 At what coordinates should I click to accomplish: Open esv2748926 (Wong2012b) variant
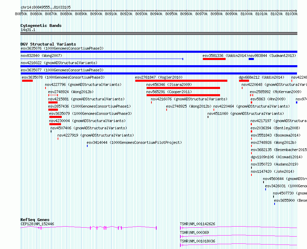[274, 142]
